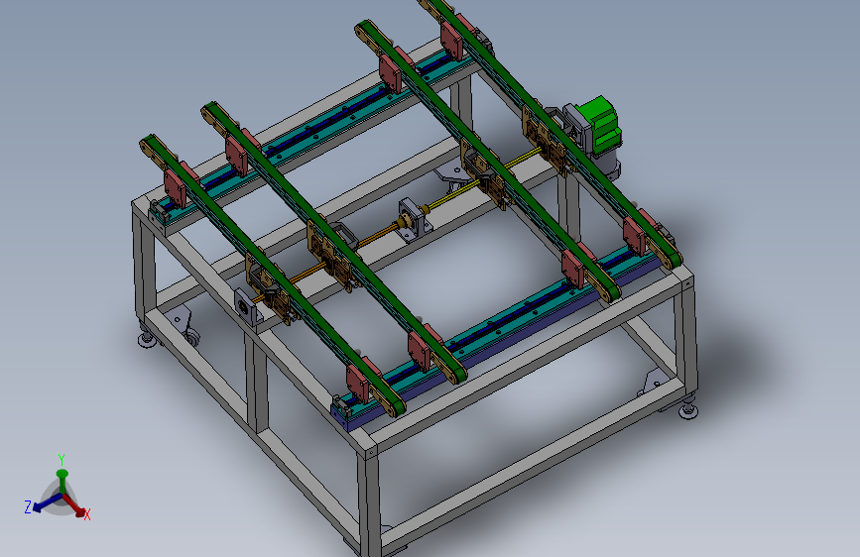Click the blue Z axis of the triad
This screenshot has height=557, width=860.
tap(46, 502)
